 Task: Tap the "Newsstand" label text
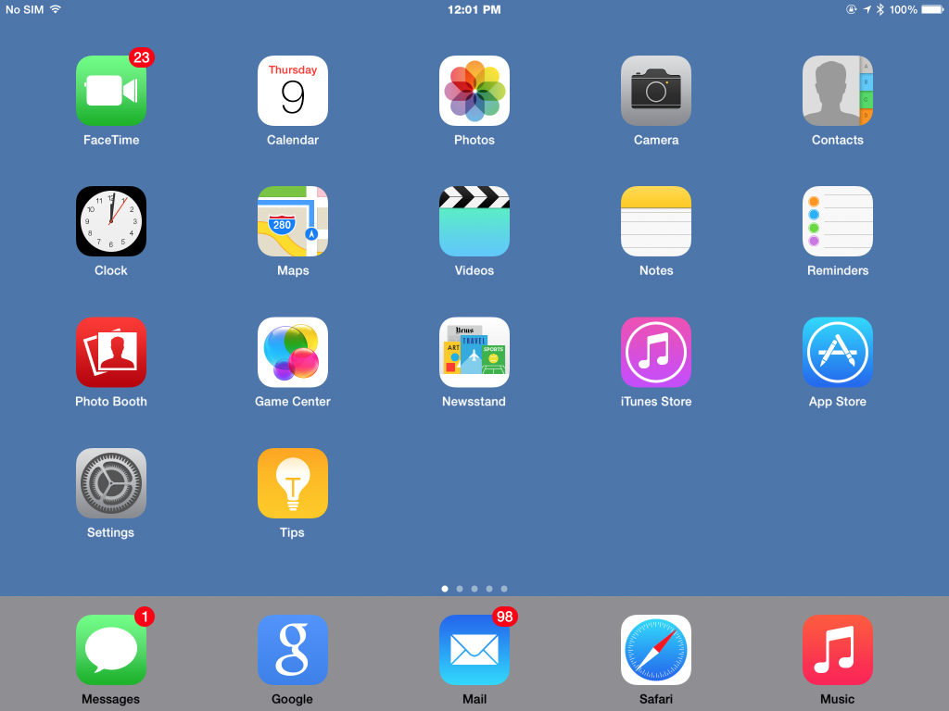(x=474, y=402)
